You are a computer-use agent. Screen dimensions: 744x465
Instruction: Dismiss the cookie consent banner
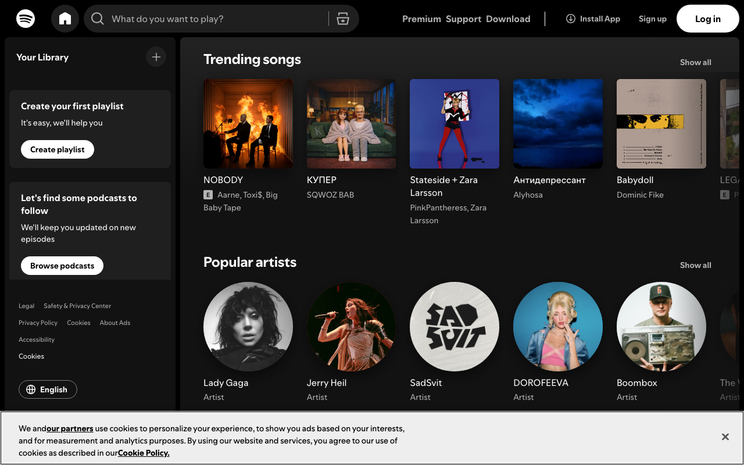point(725,437)
